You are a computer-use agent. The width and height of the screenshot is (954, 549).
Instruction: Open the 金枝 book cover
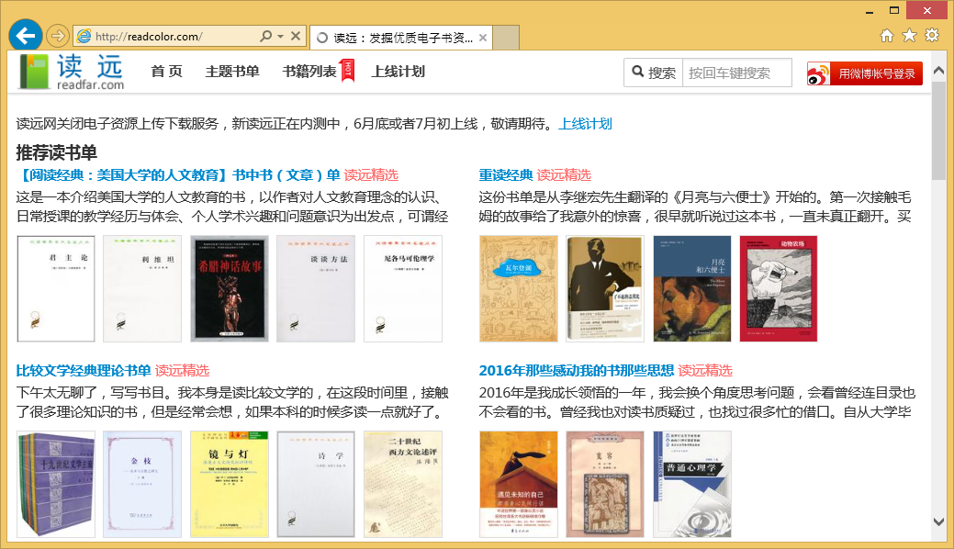142,484
